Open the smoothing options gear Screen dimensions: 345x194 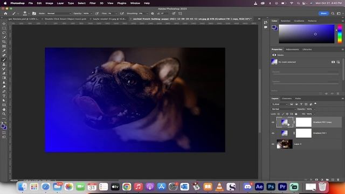[153, 13]
